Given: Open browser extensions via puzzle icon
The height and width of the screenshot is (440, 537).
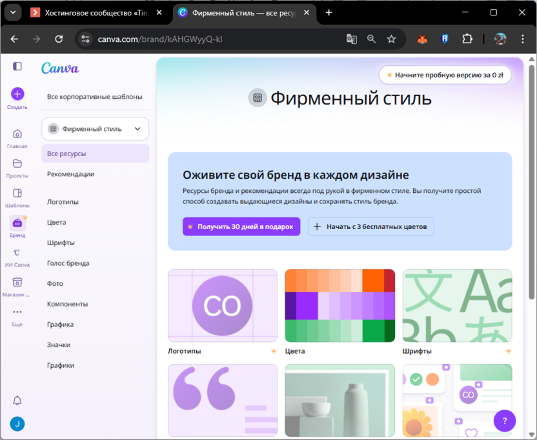Looking at the screenshot, I should [467, 39].
